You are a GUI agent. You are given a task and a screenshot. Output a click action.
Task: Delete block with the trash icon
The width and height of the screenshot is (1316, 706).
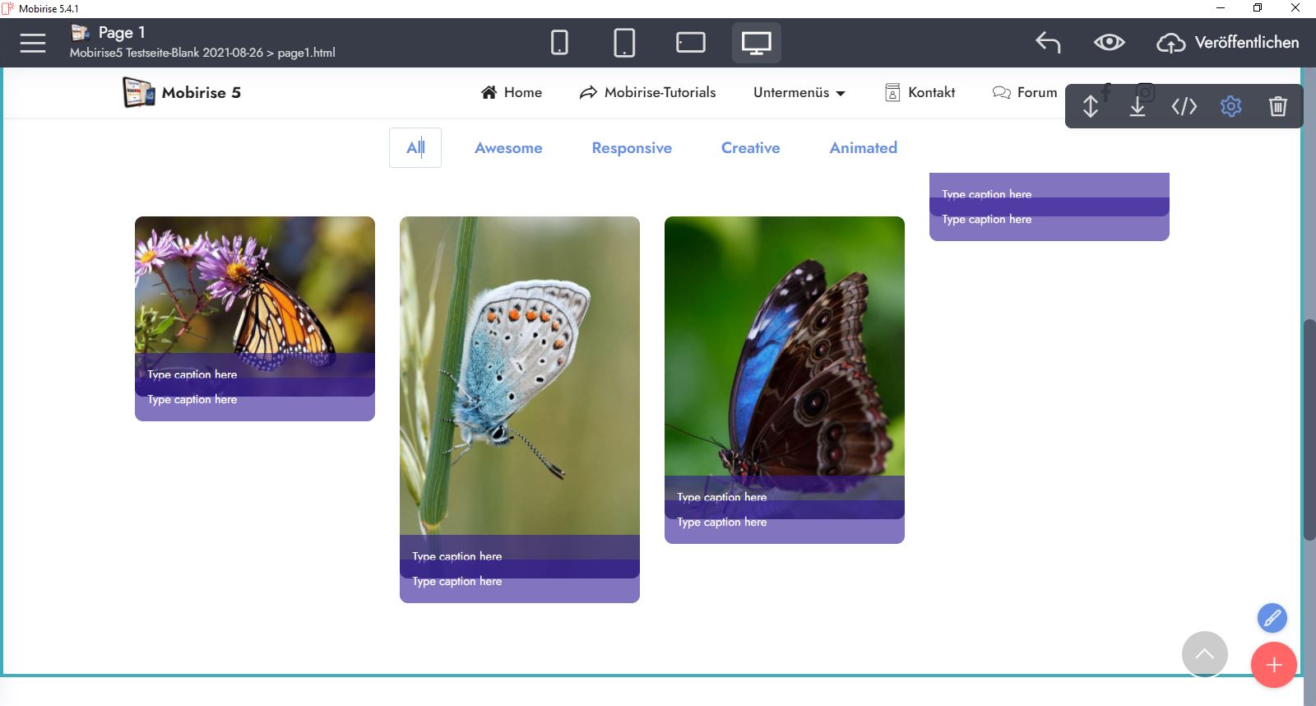(1277, 106)
